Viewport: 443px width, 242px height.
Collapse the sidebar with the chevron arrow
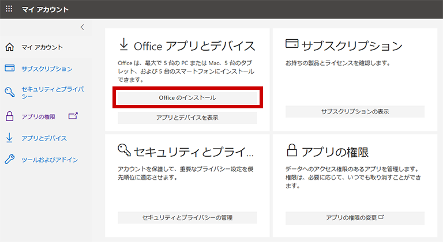point(82,27)
